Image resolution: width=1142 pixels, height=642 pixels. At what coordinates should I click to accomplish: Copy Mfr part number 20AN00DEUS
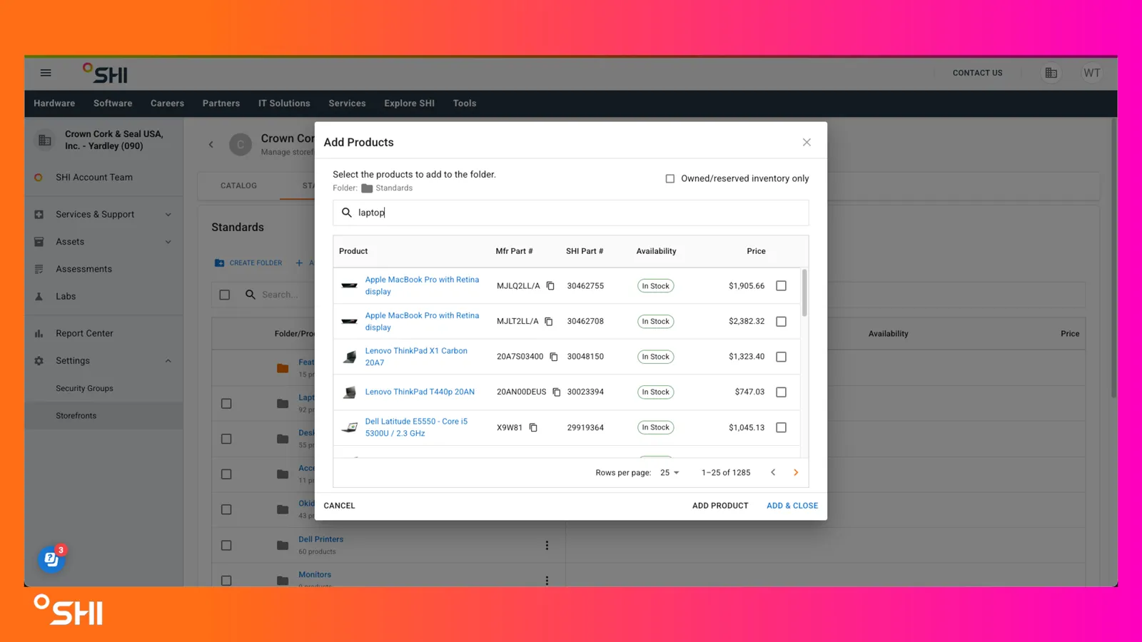point(557,392)
